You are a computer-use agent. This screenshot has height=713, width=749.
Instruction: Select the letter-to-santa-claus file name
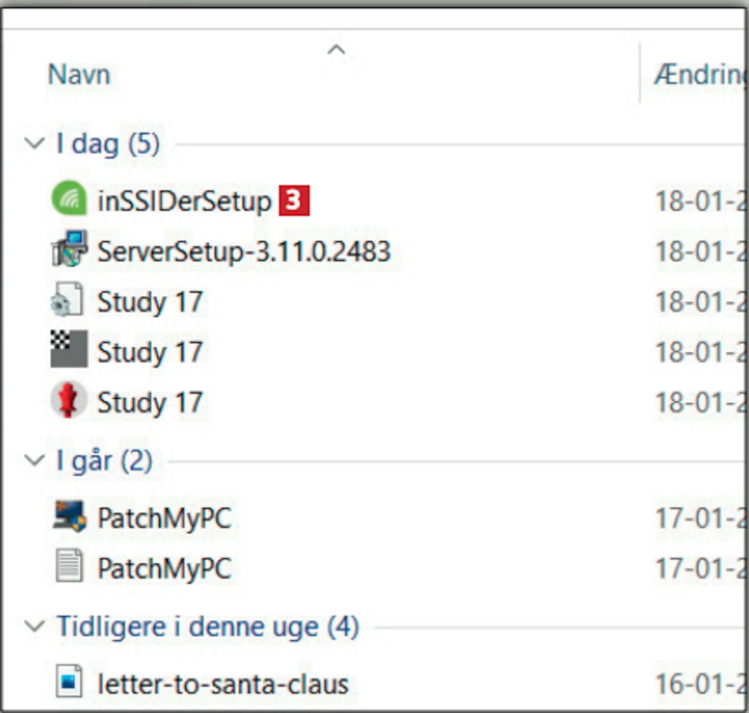[x=223, y=684]
